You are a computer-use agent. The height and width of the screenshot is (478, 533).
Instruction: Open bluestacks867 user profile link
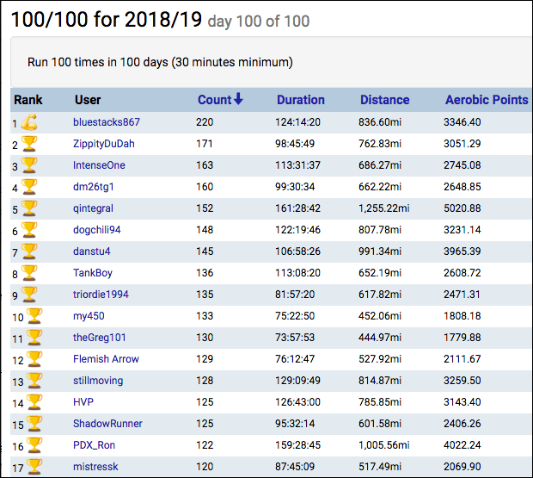point(106,122)
